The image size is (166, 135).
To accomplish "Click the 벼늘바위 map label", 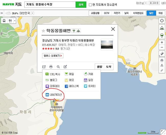I will pos(8,53).
